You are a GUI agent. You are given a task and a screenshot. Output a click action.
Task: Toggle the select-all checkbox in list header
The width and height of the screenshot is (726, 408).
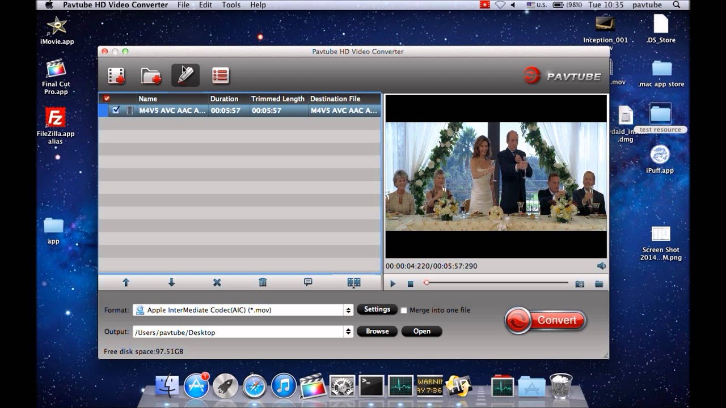[x=106, y=99]
